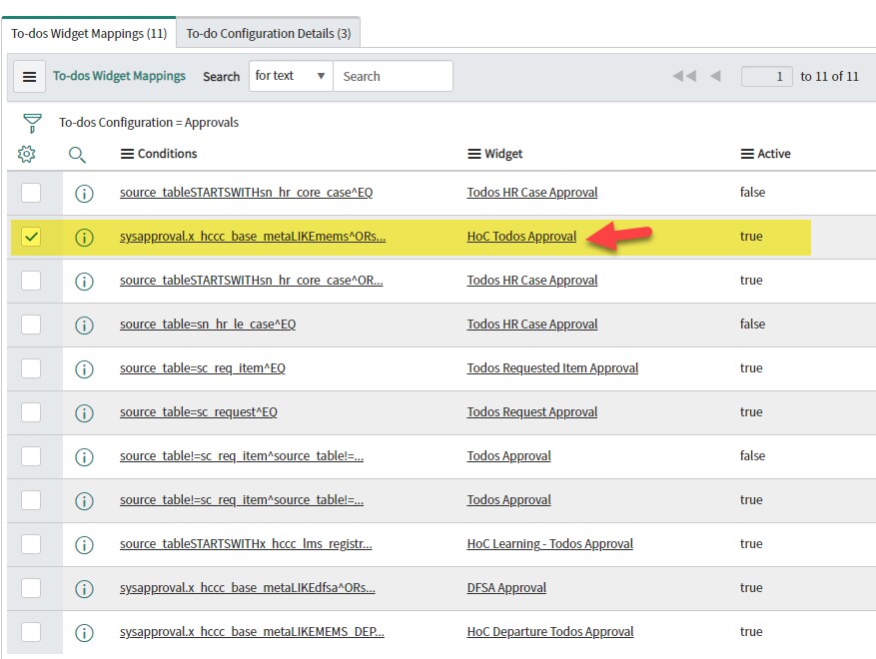This screenshot has height=659, width=876.
Task: Preview info icon for sc_request^EQ row
Action: (84, 413)
